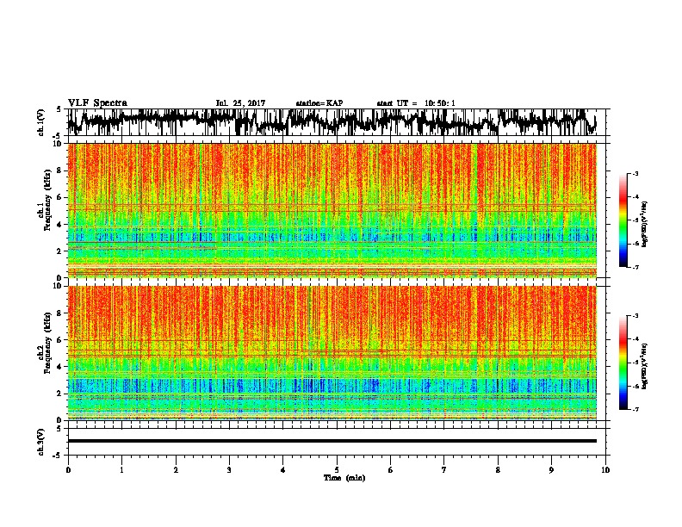Click the "8" kHz tick of the ch.1 spectrogram
Screen dimensions: 682x527
click(x=59, y=170)
